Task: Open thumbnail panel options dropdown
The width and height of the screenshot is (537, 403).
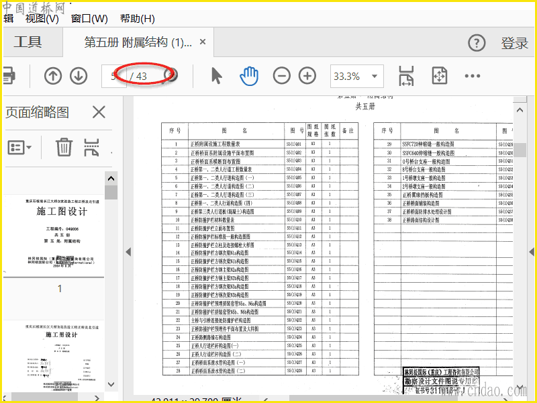Action: (19, 147)
